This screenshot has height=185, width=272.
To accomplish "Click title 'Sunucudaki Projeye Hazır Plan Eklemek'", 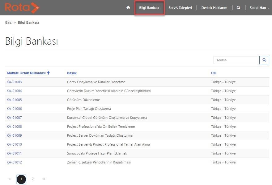I will [97, 153].
